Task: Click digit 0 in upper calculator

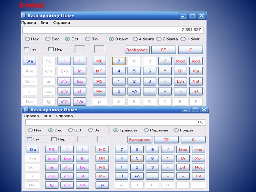Action: point(119,91)
